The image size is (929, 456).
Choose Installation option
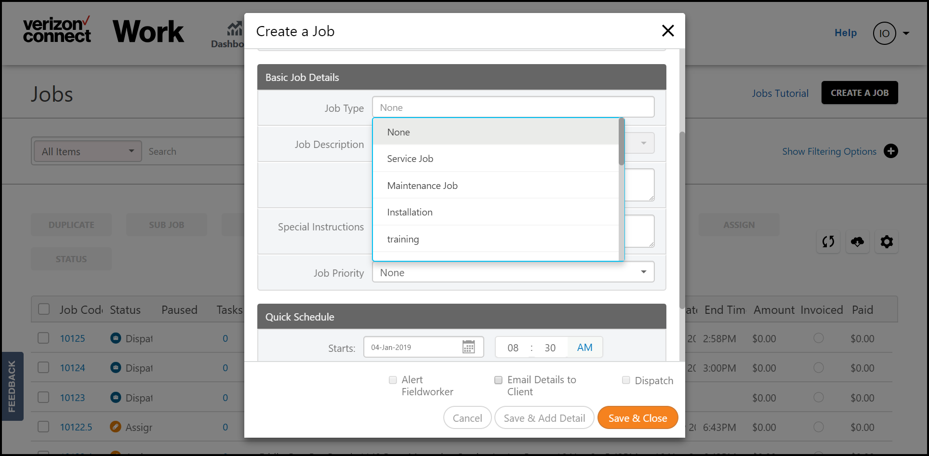tap(496, 212)
